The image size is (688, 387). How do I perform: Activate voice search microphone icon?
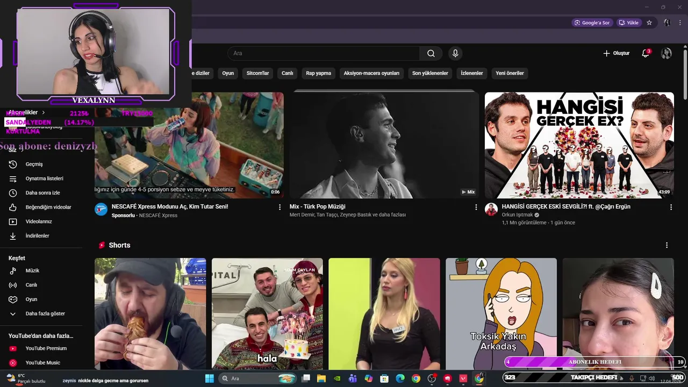[455, 53]
